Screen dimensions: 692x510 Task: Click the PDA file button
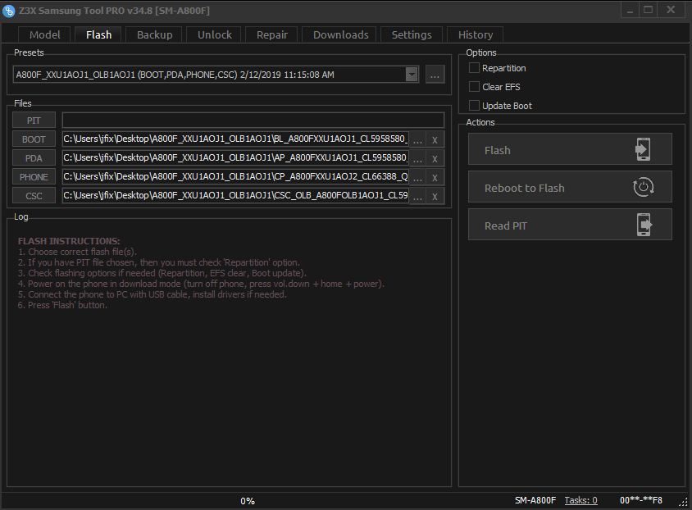coord(34,158)
